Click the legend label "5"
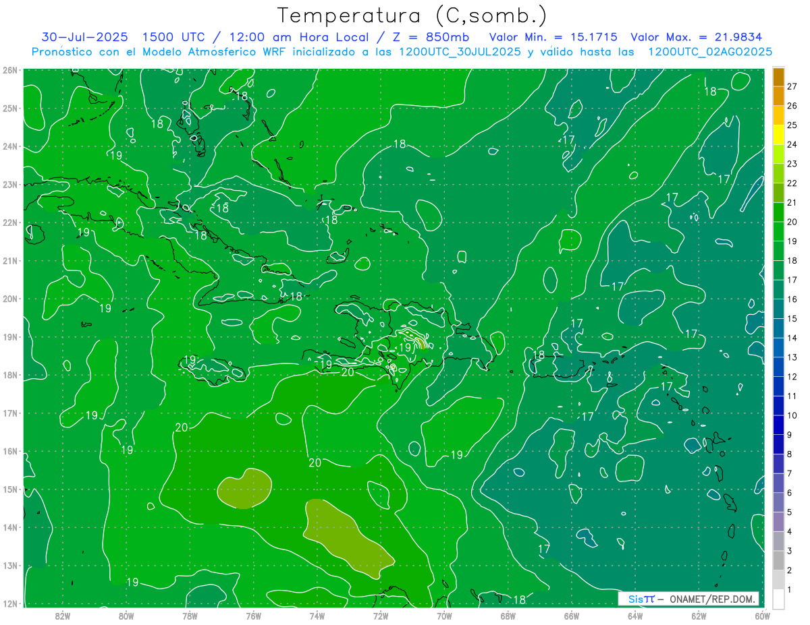The width and height of the screenshot is (810, 625). click(790, 512)
